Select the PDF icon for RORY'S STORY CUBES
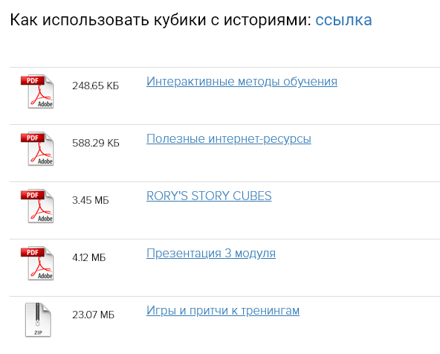Screen dimensions: 440x354 pyautogui.click(x=37, y=206)
